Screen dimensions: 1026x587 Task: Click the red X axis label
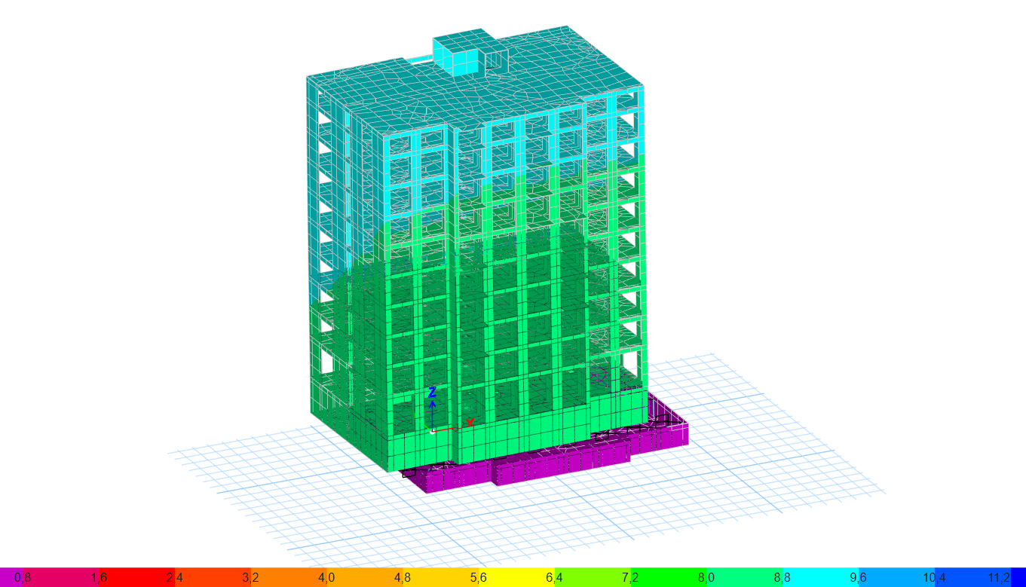[x=470, y=423]
